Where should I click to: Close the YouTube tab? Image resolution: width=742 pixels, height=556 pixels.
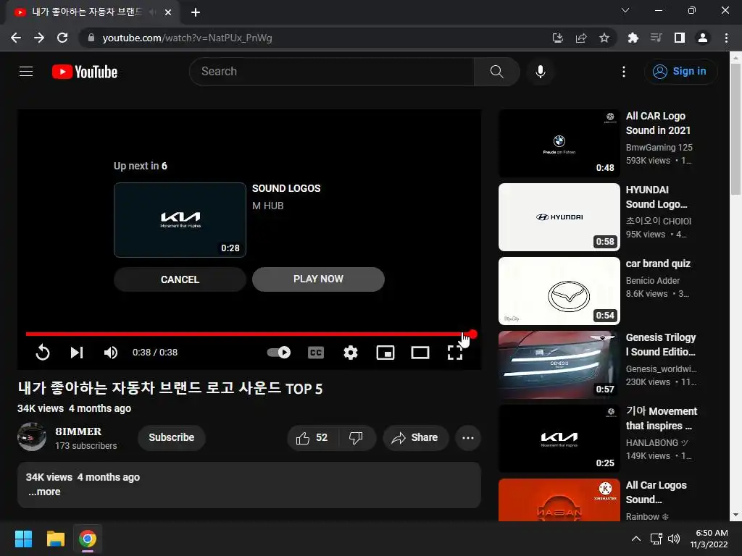point(168,12)
